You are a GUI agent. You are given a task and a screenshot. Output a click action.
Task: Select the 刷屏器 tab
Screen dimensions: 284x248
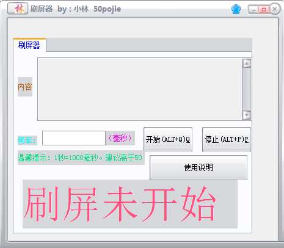pos(29,45)
